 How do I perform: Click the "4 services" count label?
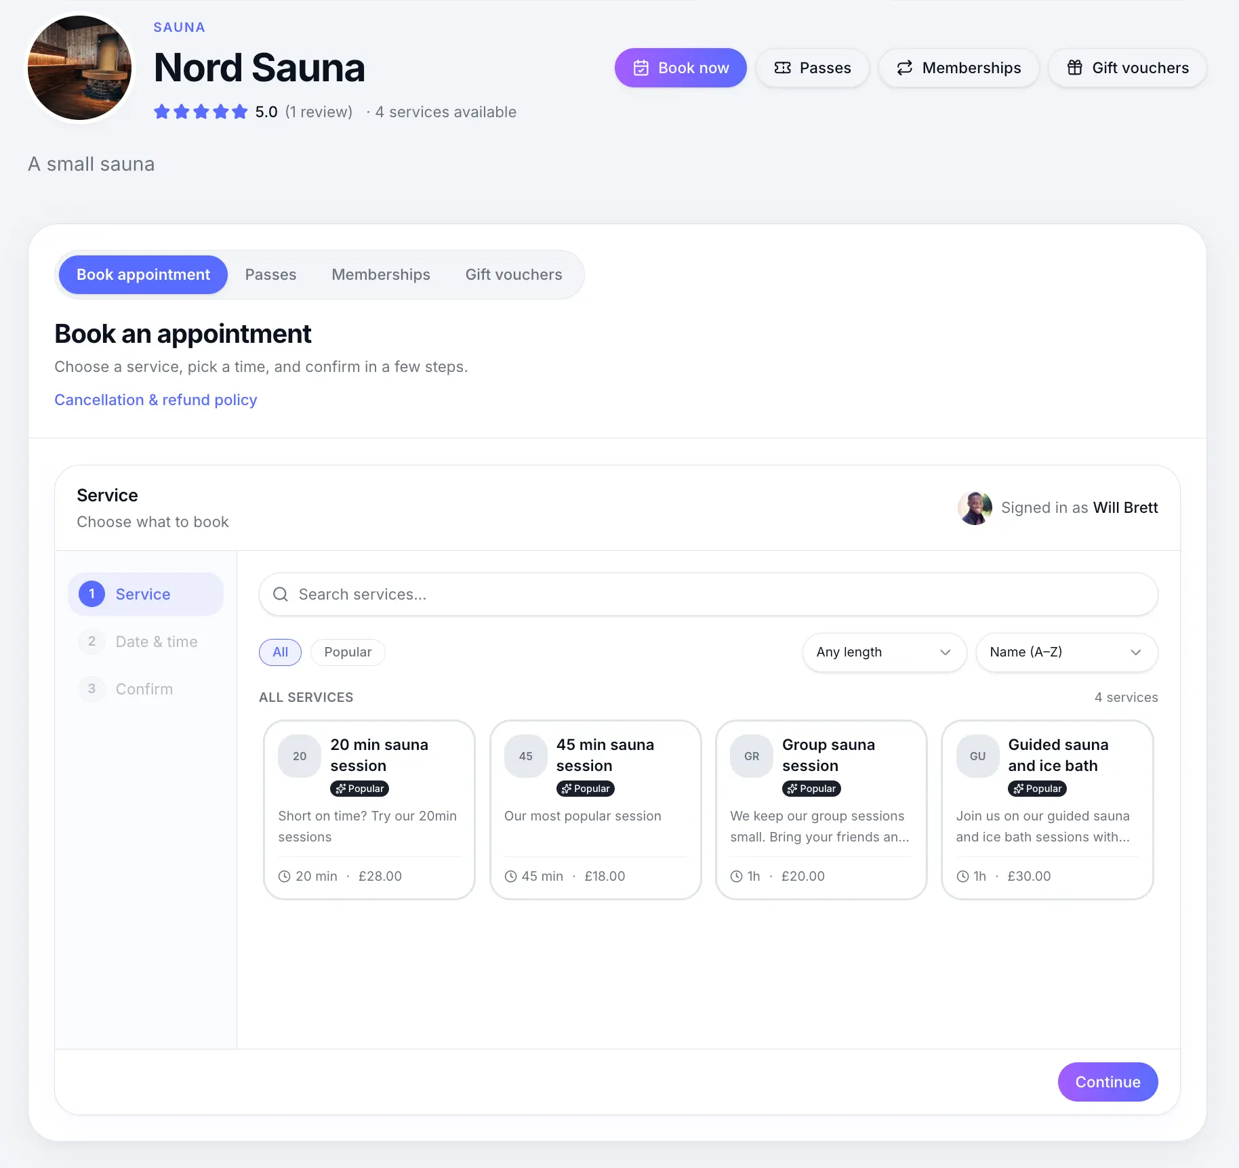coord(1126,697)
